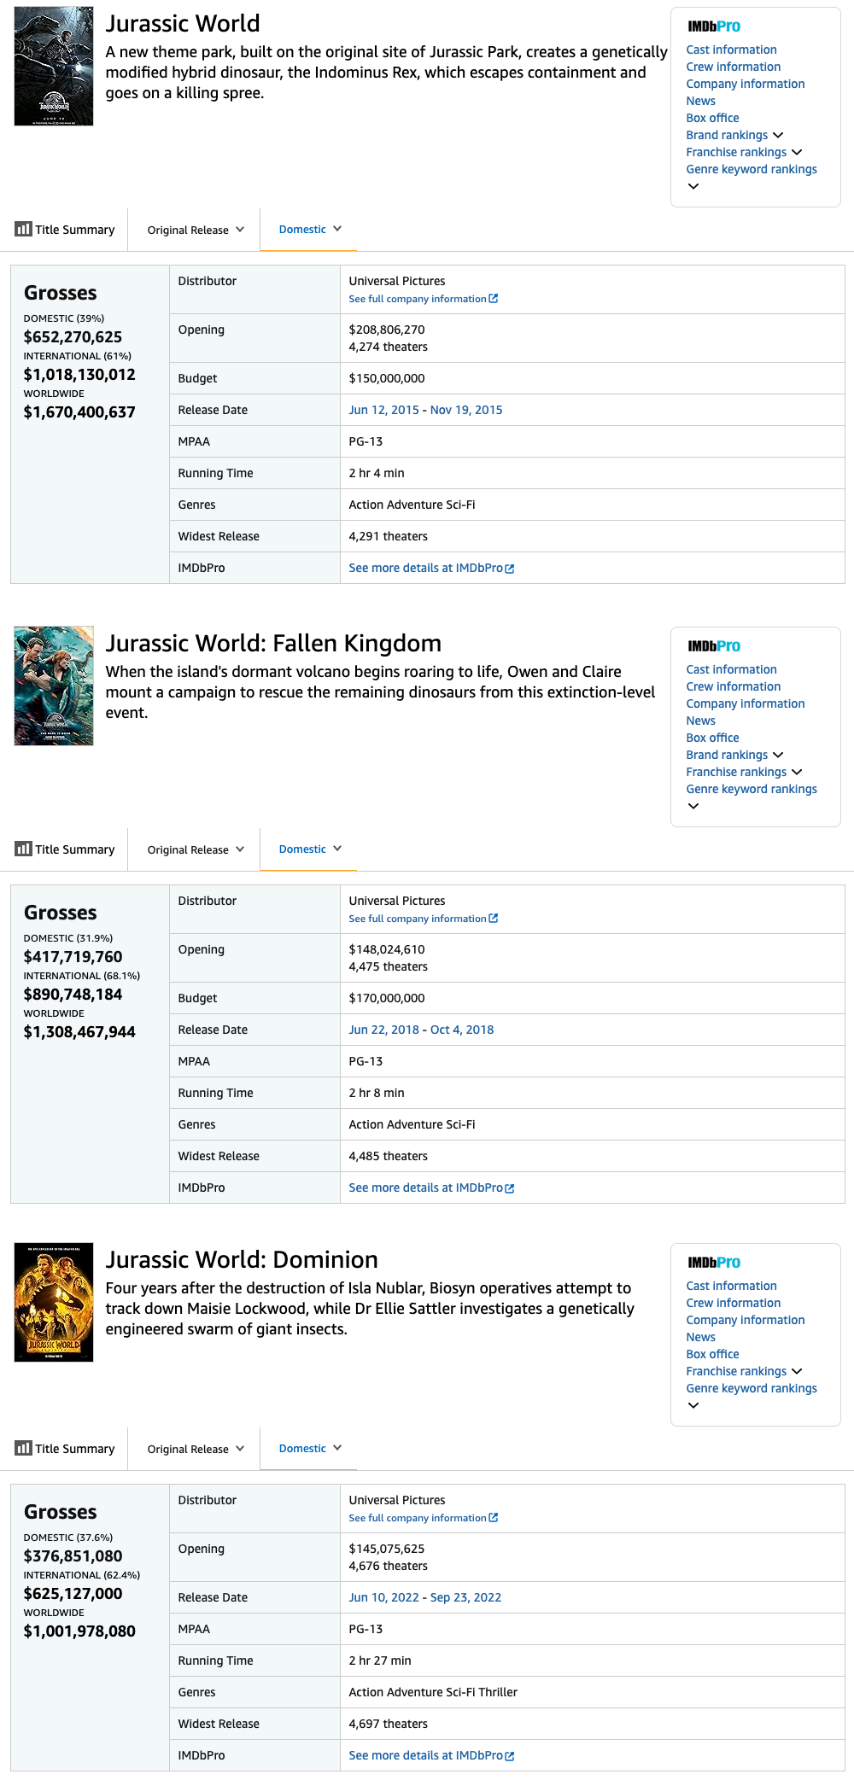Open Jurassic World: Dominion poster thumbnail
Viewport: 854px width, 1780px height.
pyautogui.click(x=54, y=1302)
